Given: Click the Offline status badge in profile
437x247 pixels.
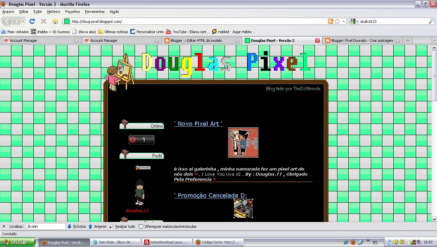Looking at the screenshot, I should (143, 168).
